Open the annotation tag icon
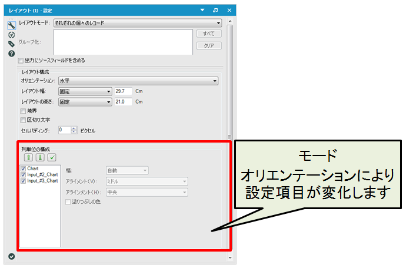 [x=11, y=44]
